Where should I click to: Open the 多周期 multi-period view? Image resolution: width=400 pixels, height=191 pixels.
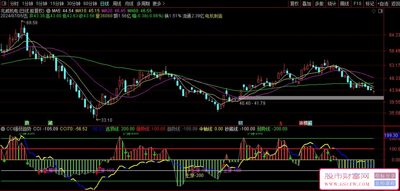(x=143, y=4)
